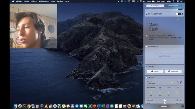Launch PowerPoint from the Dock
This screenshot has height=109, width=195.
[x=94, y=106]
